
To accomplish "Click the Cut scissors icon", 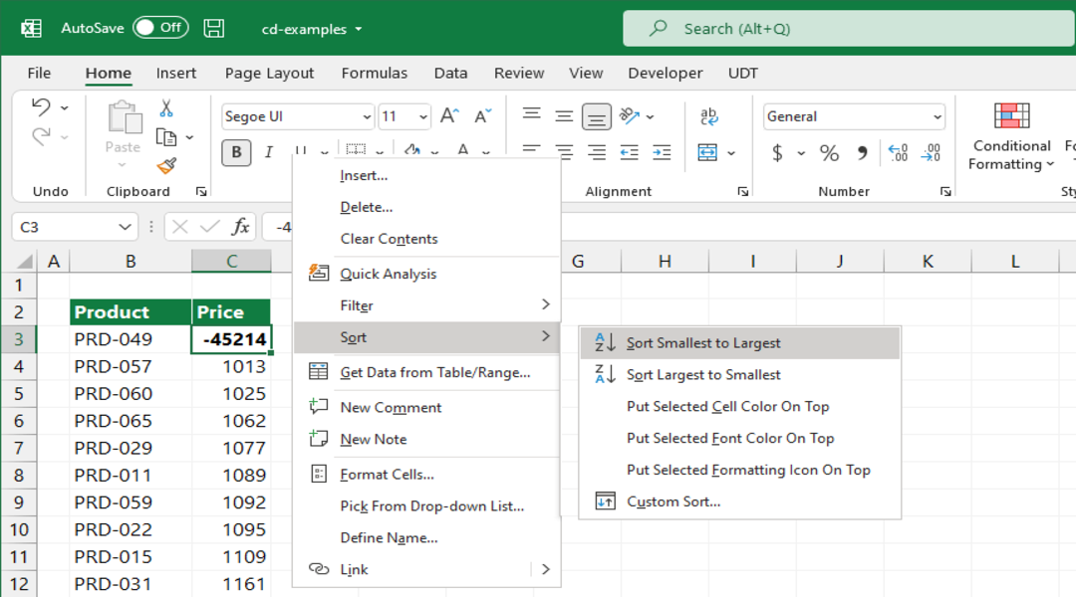I will pos(166,108).
